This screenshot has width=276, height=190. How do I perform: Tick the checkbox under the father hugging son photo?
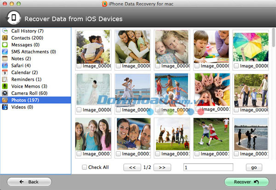[79, 66]
